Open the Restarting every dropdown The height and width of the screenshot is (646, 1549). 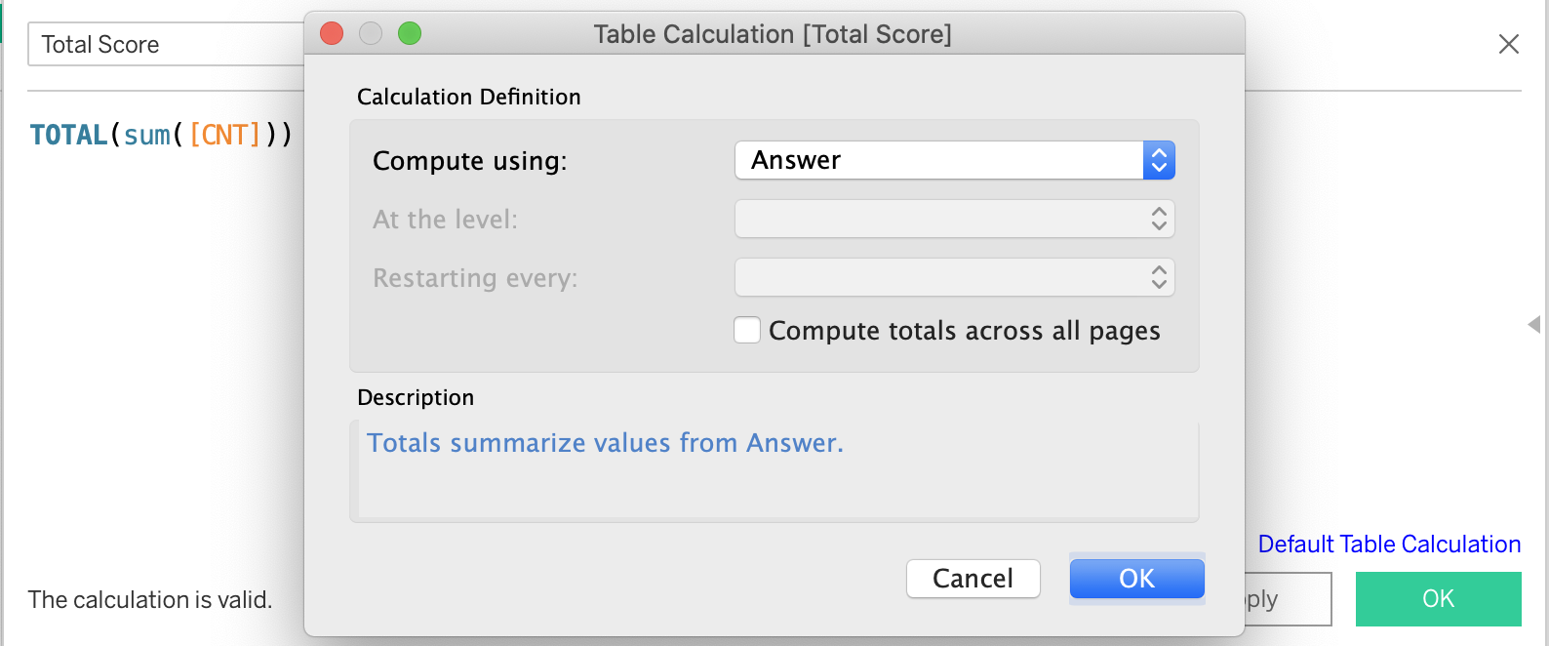(x=954, y=277)
